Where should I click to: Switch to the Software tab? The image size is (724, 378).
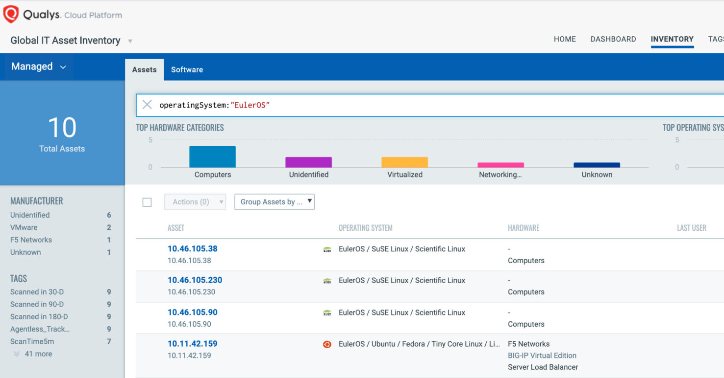[187, 69]
